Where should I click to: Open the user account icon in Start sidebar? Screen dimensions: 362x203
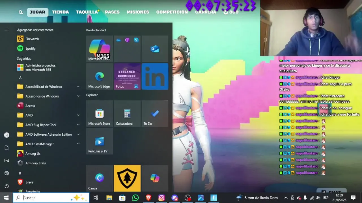(7, 135)
